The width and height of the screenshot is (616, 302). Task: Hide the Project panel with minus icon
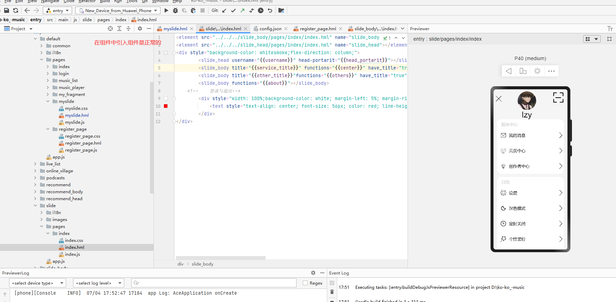(149, 28)
